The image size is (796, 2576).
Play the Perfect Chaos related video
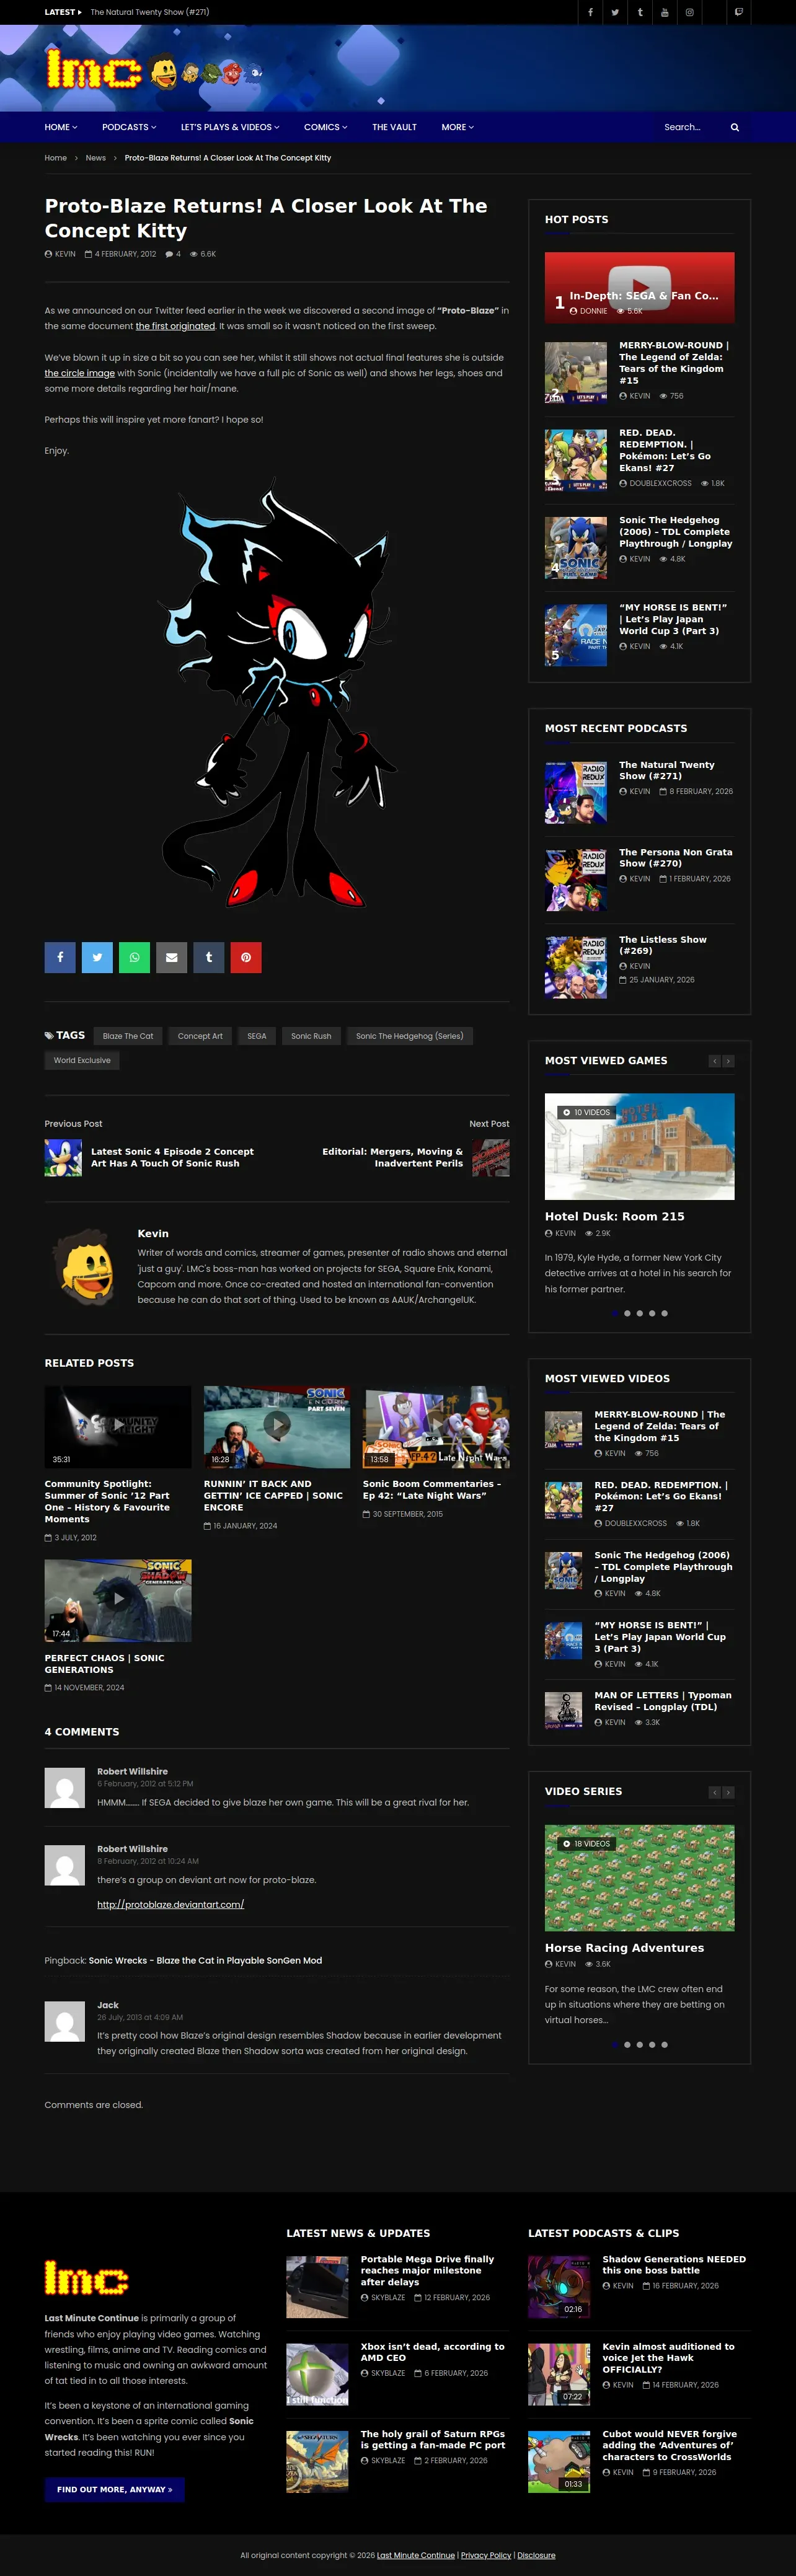click(x=118, y=1600)
